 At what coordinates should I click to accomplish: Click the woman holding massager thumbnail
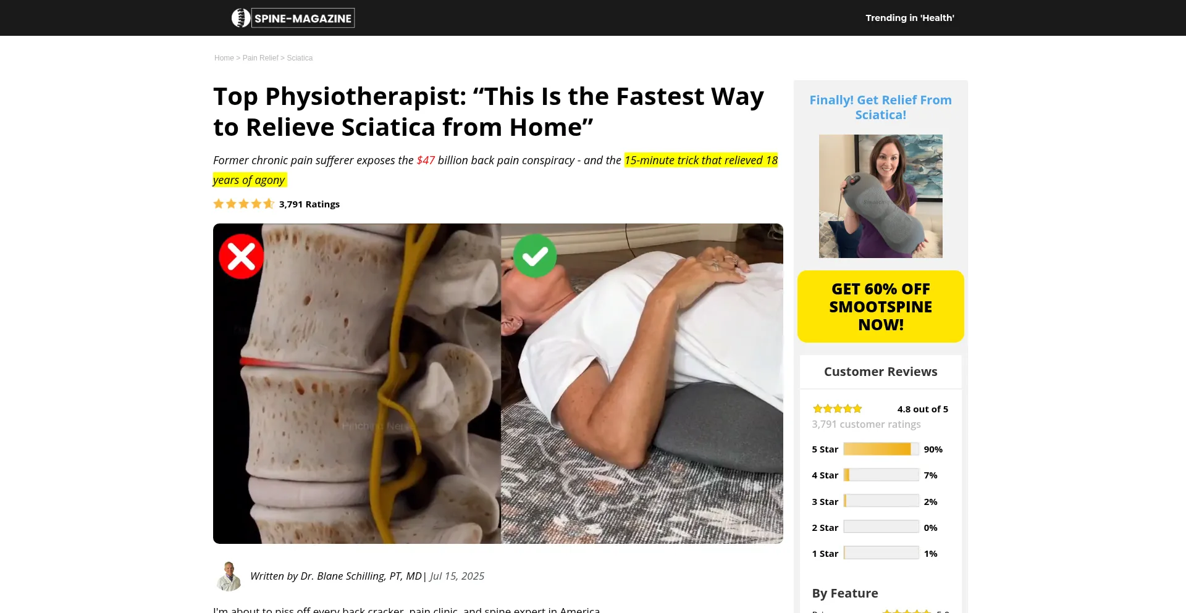[880, 196]
